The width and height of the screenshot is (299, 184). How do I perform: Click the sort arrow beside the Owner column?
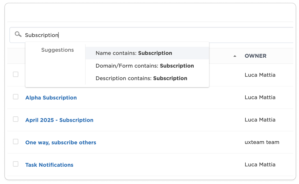[235, 56]
